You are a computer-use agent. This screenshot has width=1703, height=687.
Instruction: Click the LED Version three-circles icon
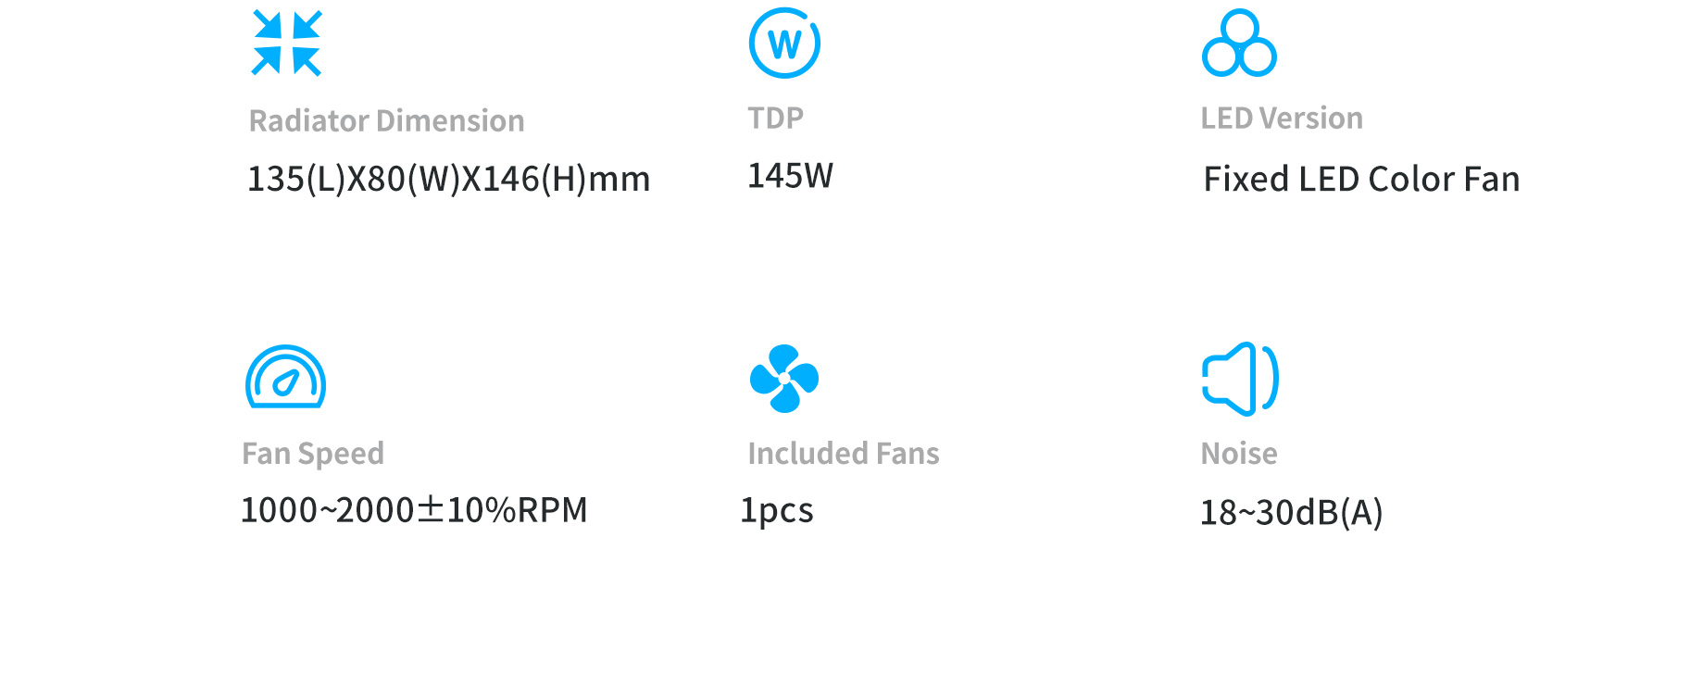[1239, 43]
